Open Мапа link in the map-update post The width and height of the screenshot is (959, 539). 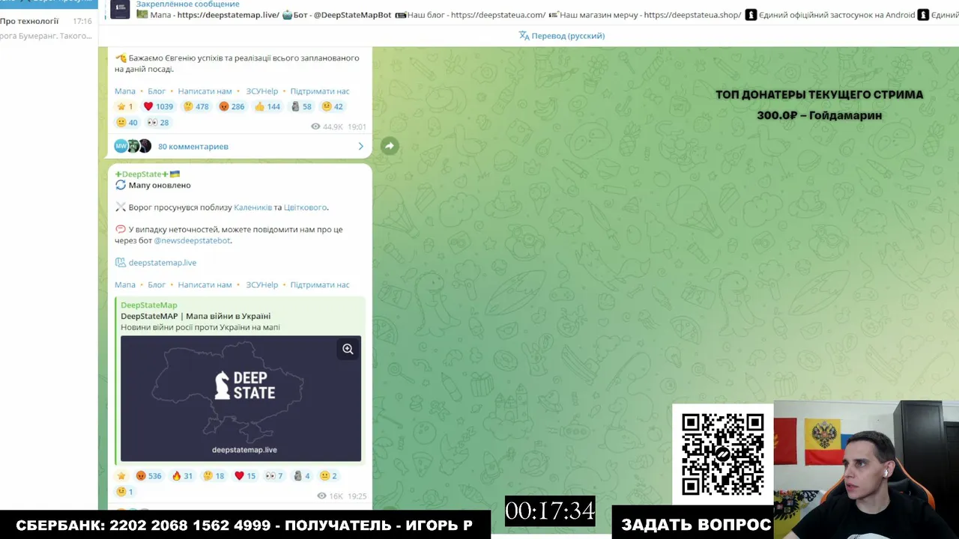[125, 285]
